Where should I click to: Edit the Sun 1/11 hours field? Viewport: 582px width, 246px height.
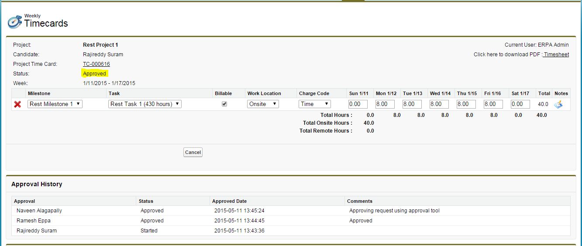point(358,104)
